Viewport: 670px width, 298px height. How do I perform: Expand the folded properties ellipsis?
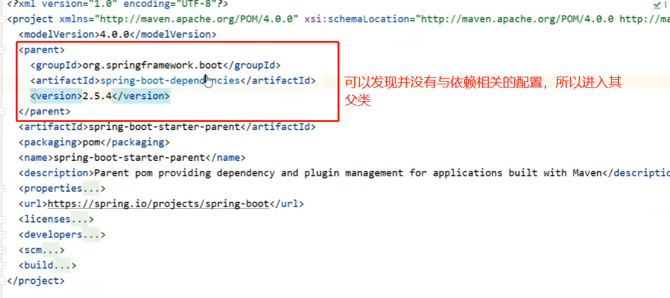(91, 189)
